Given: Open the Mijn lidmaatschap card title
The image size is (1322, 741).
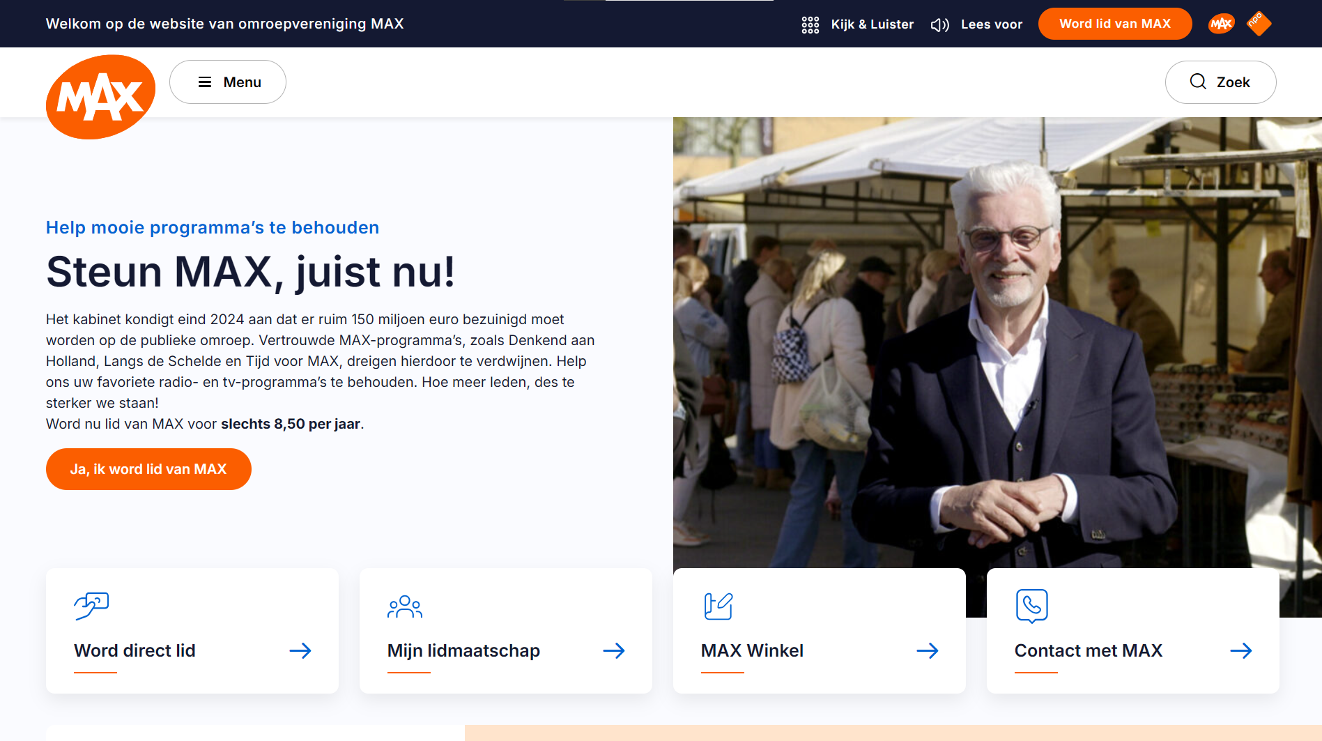Looking at the screenshot, I should 463,650.
